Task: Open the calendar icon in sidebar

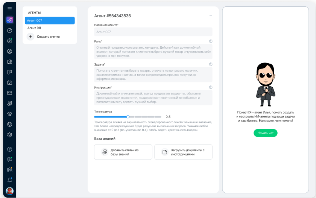Action: [x=10, y=82]
